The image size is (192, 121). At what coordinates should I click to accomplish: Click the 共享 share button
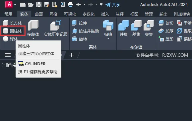pyautogui.click(x=113, y=5)
